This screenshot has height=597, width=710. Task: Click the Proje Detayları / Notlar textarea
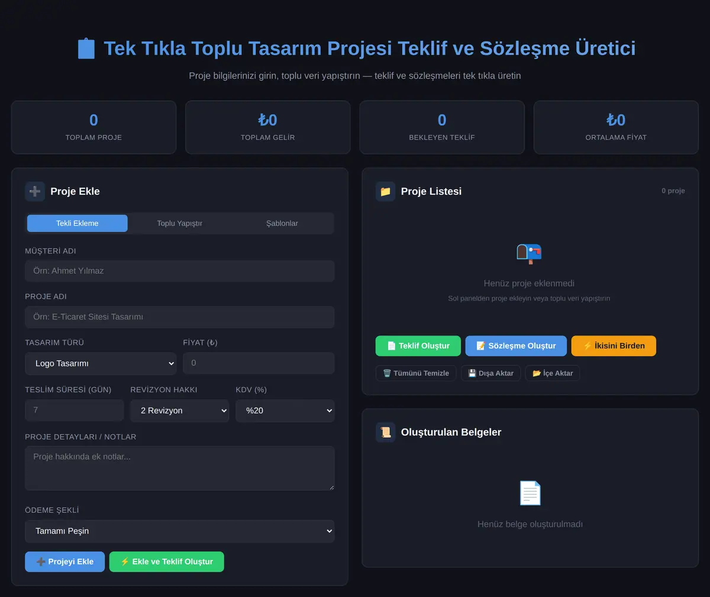click(x=180, y=469)
